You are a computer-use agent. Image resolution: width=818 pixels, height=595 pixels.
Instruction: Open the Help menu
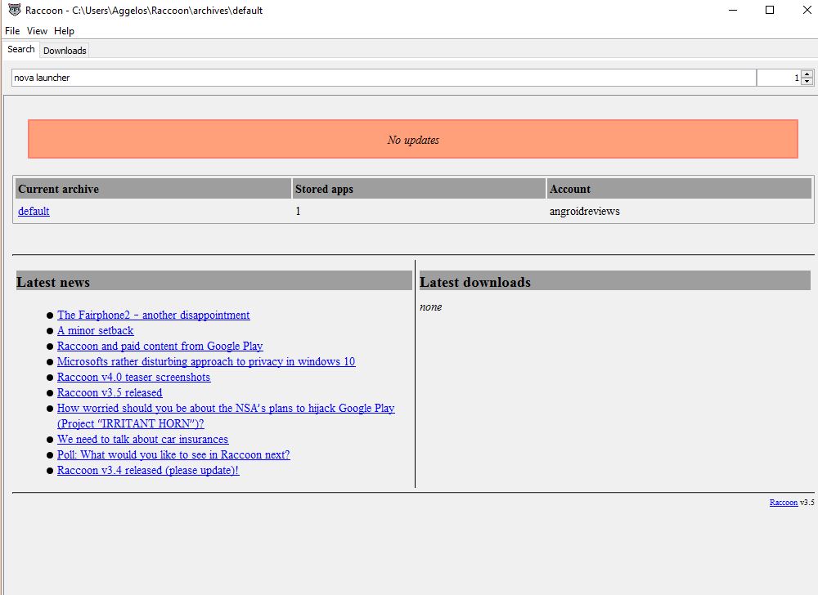click(x=64, y=31)
